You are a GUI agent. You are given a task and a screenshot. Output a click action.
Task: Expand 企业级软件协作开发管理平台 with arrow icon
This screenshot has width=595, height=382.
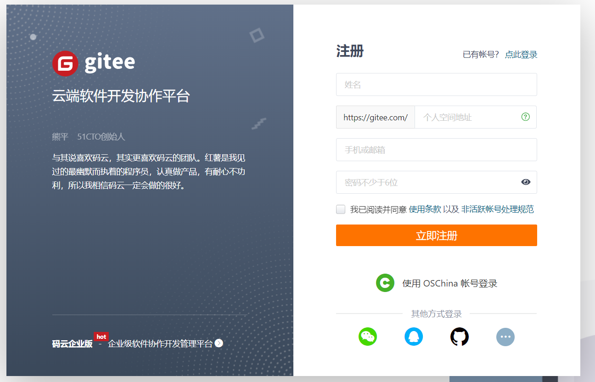[219, 343]
